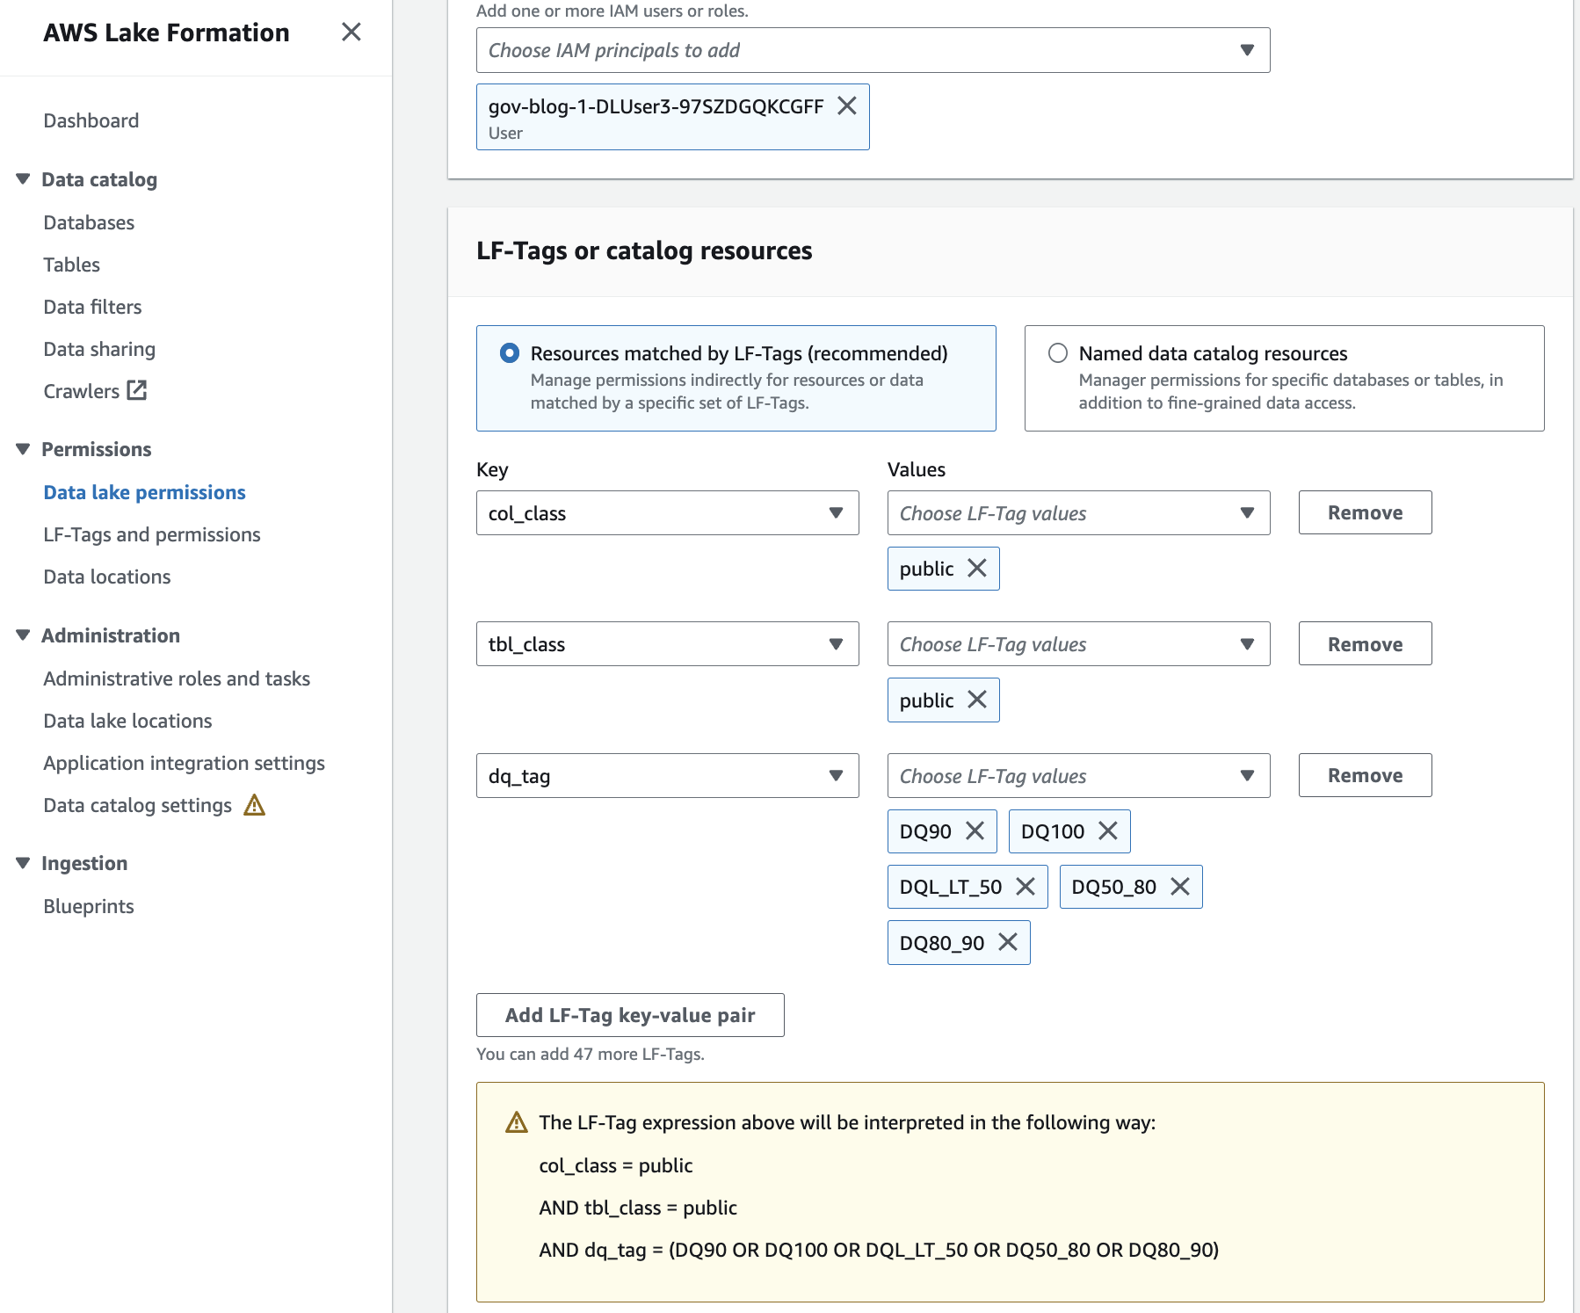
Task: Open Data lake permissions page
Action: click(144, 492)
